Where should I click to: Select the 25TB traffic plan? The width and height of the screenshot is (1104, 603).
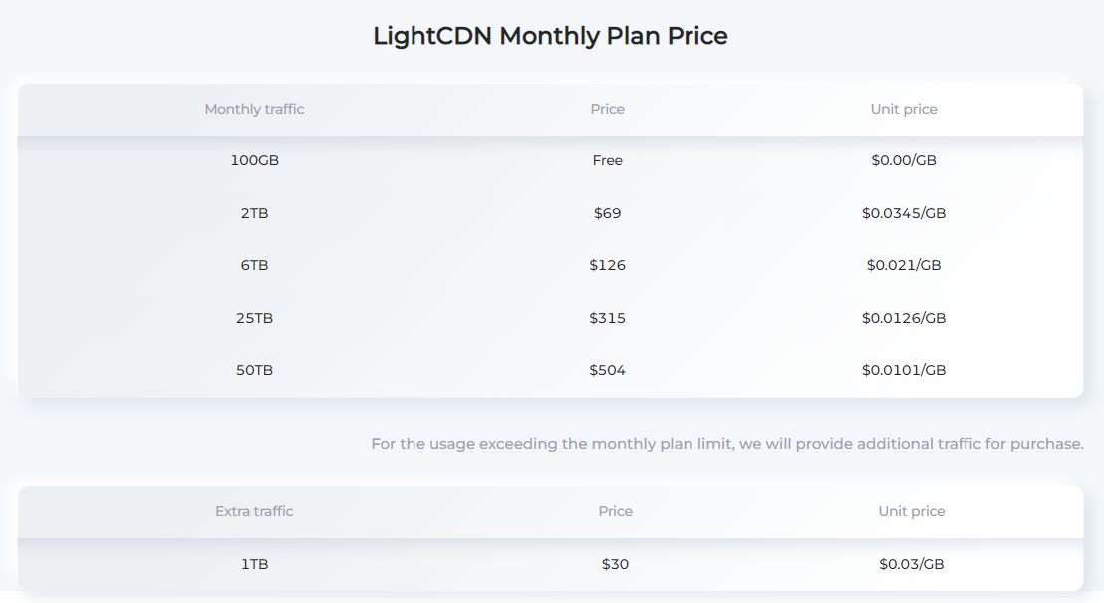pos(254,318)
